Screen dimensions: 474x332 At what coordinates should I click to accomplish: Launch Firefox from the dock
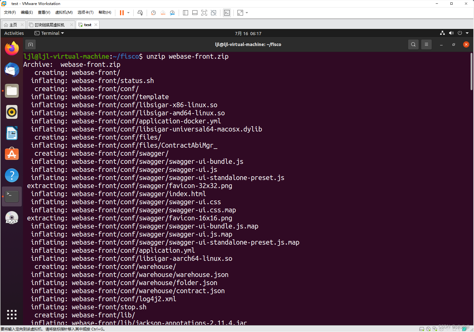[x=12, y=48]
